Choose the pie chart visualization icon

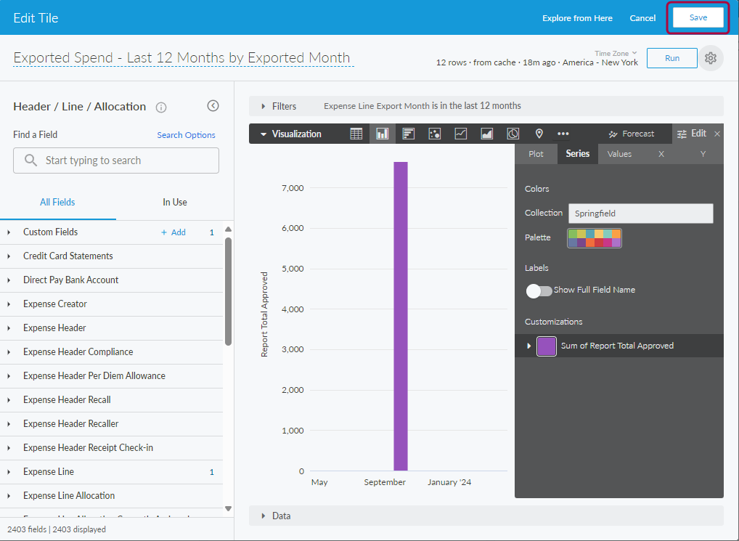point(513,134)
